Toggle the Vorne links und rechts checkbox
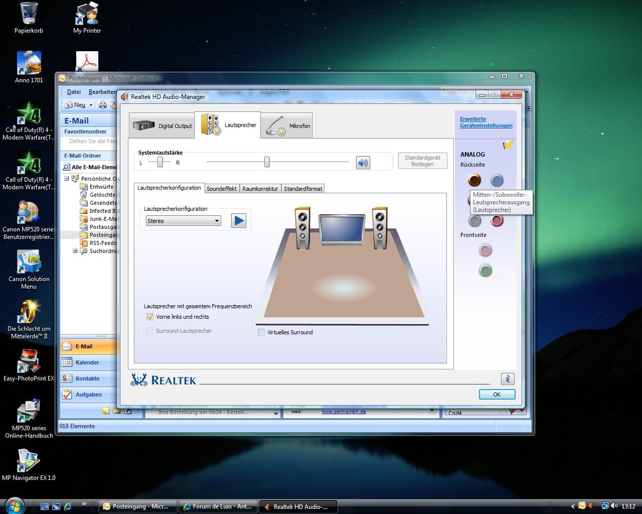 149,317
